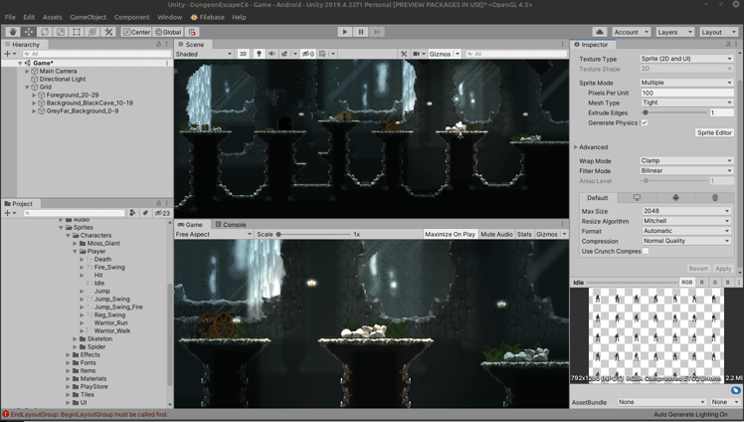This screenshot has width=744, height=422.
Task: Open component tools icon in Scene toolbar
Action: pos(404,54)
